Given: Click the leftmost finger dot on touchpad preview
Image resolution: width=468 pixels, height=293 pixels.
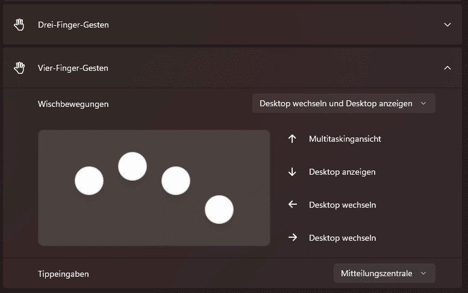Looking at the screenshot, I should tap(89, 181).
